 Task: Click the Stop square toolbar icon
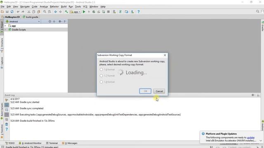pyautogui.click(x=108, y=12)
